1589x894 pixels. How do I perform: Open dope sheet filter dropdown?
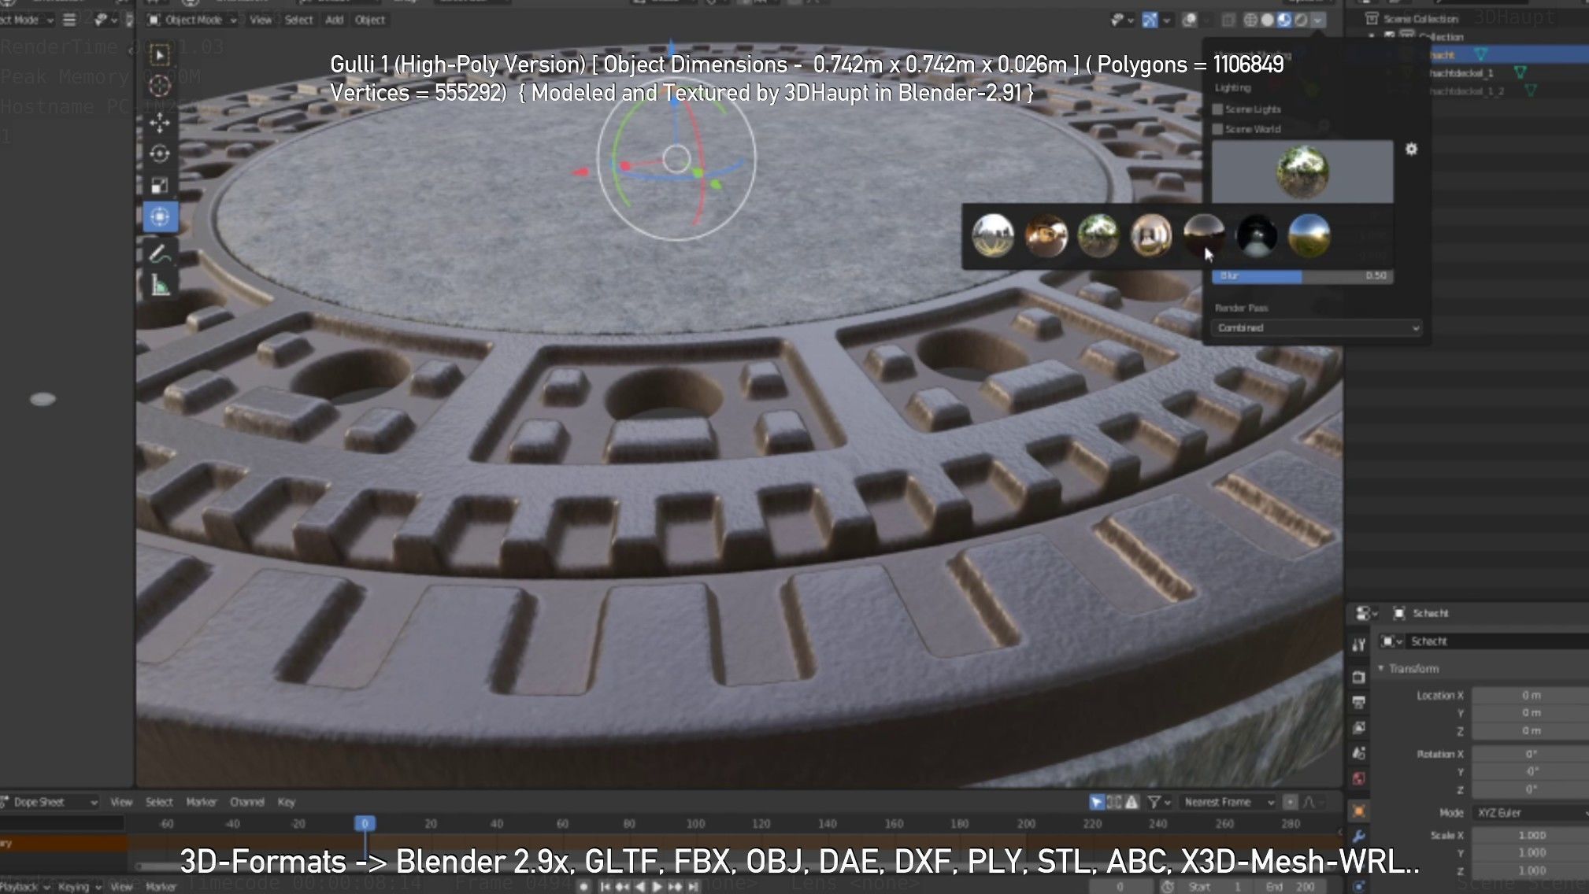[1157, 802]
